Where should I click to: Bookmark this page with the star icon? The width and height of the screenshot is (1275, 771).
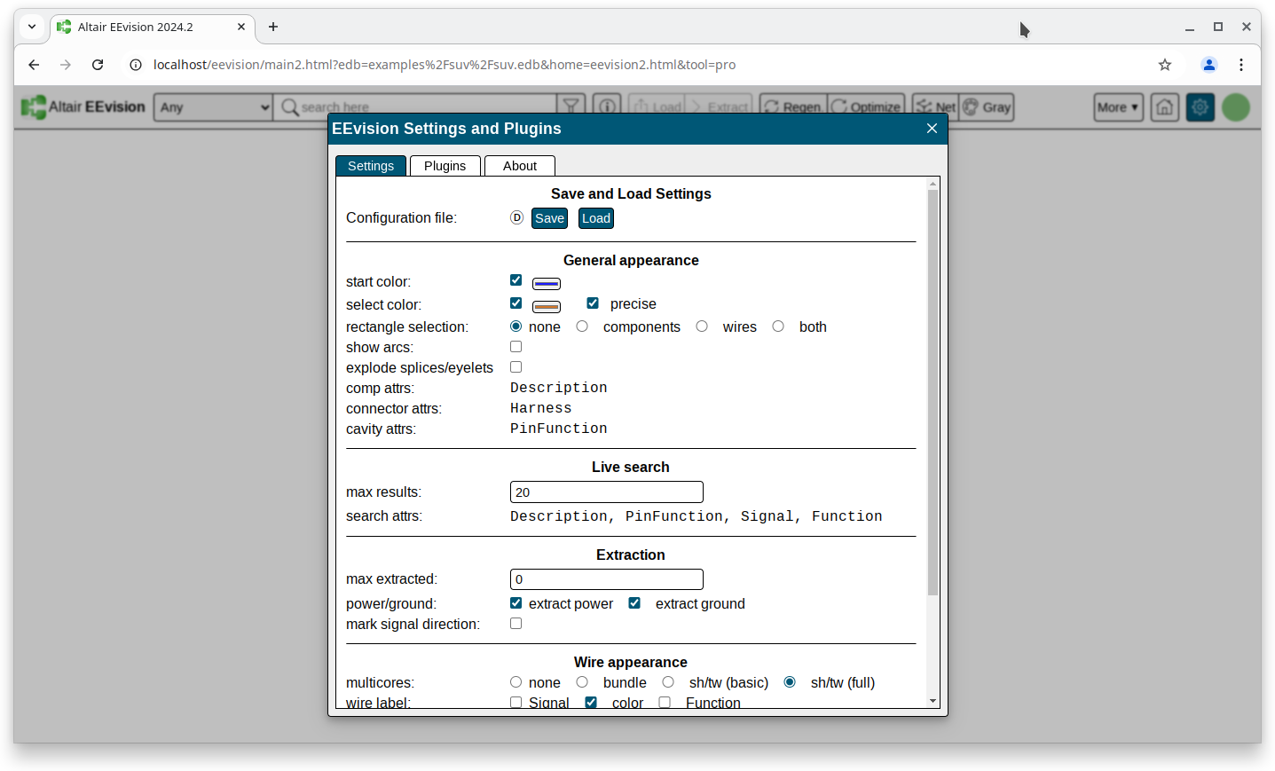coord(1165,65)
